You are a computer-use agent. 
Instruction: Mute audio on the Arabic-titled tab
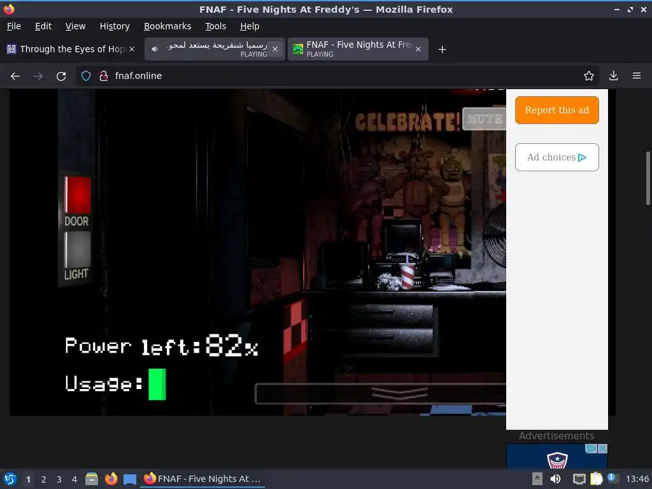point(155,49)
